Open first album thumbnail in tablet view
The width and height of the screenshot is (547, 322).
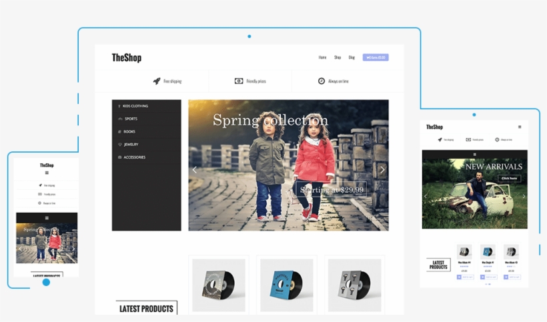coord(464,251)
